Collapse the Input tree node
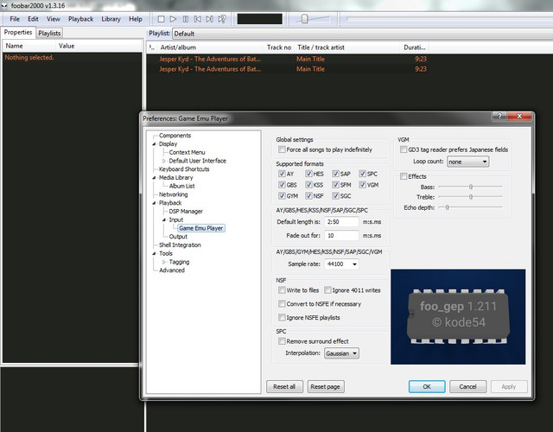The width and height of the screenshot is (553, 432). click(x=163, y=219)
